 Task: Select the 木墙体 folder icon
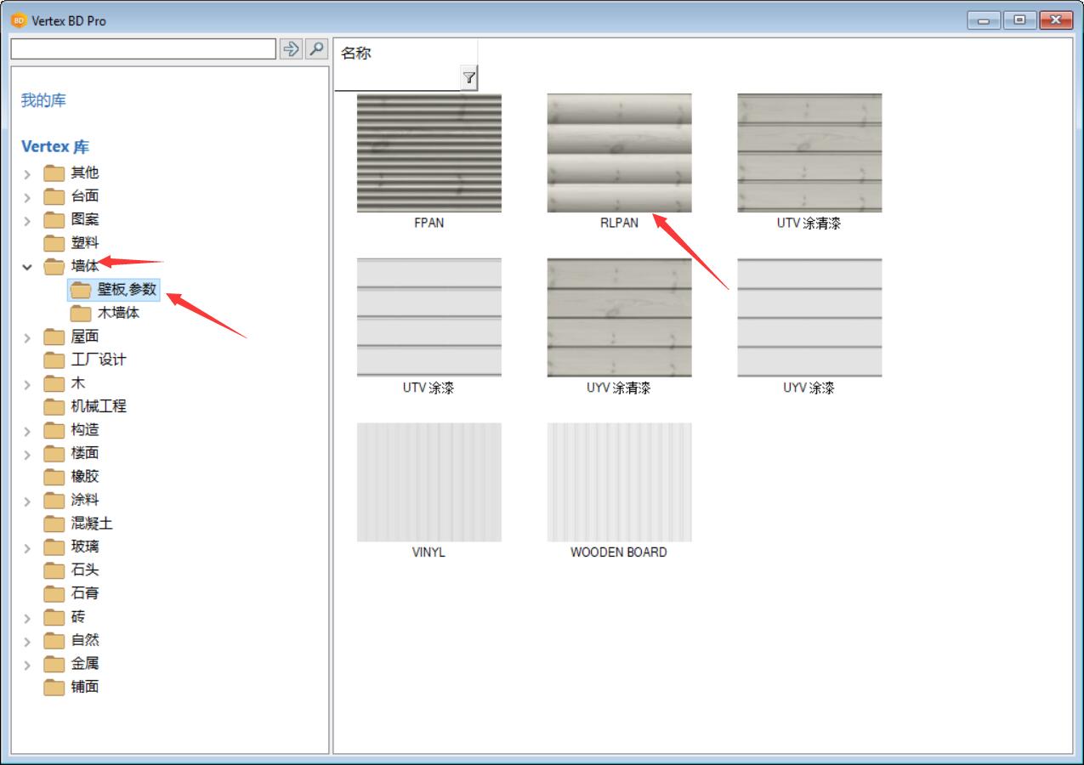[x=81, y=314]
